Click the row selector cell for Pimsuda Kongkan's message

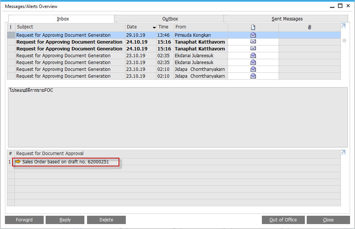pyautogui.click(x=11, y=35)
